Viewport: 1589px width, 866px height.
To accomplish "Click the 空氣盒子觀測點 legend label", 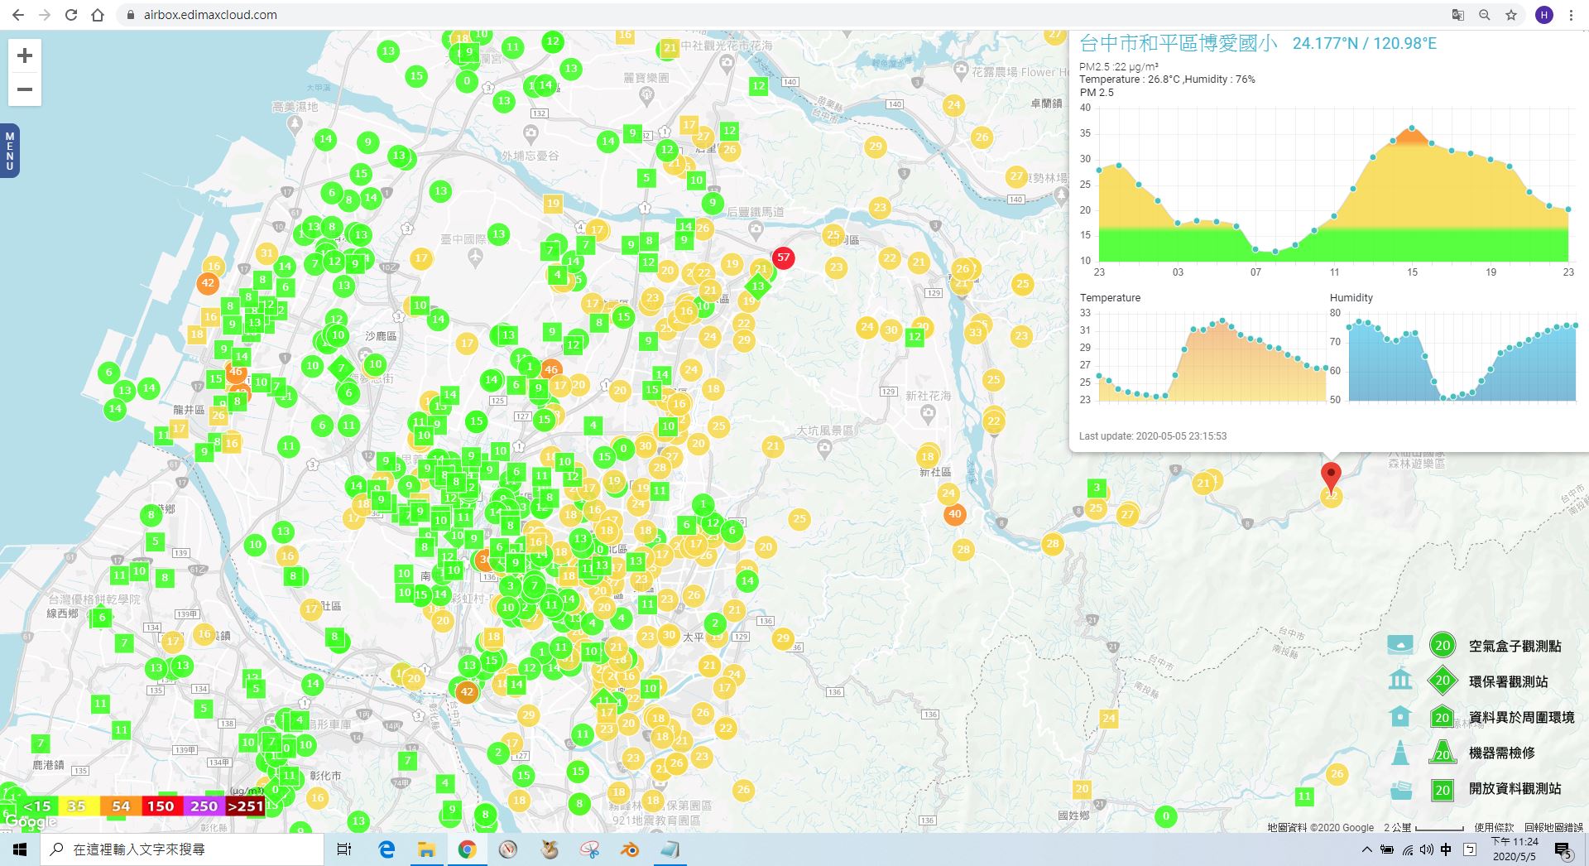I will (x=1515, y=646).
